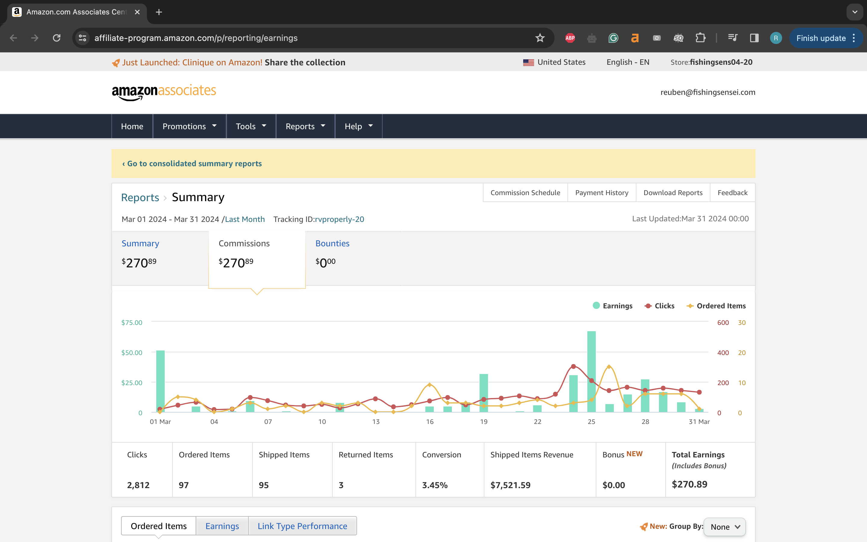Expand the Tools menu
This screenshot has height=542, width=867.
[x=251, y=126]
